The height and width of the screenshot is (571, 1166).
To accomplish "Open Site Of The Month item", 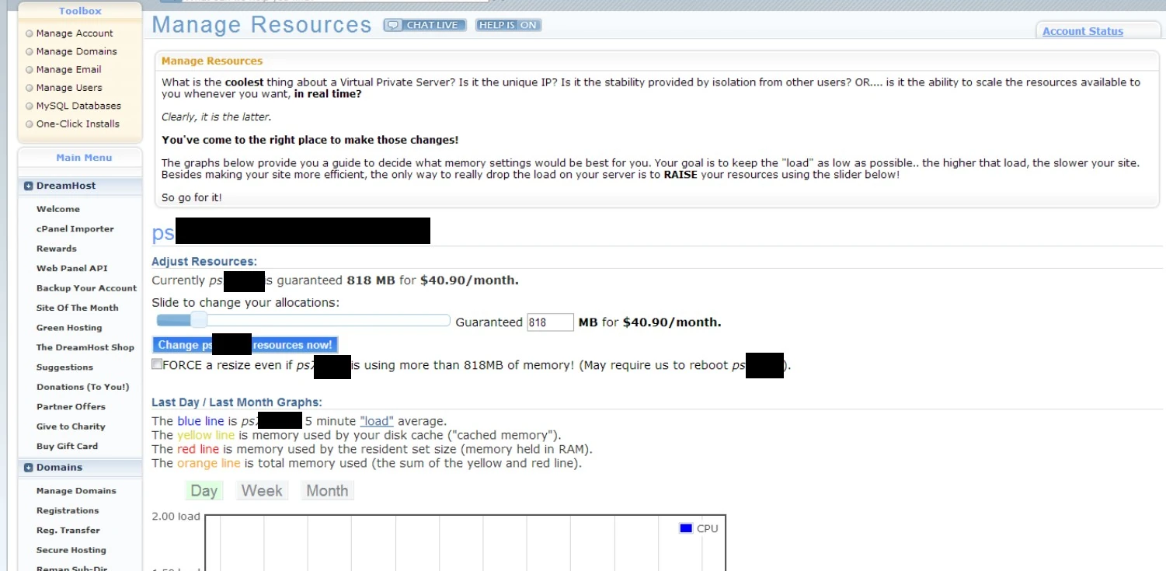I will 78,308.
